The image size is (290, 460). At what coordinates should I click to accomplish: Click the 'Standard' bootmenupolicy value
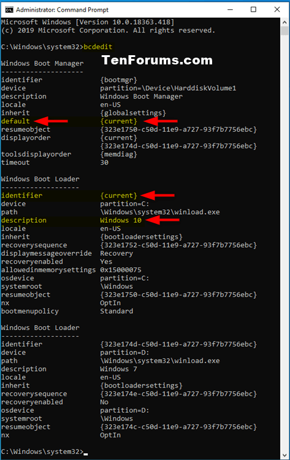tap(116, 311)
